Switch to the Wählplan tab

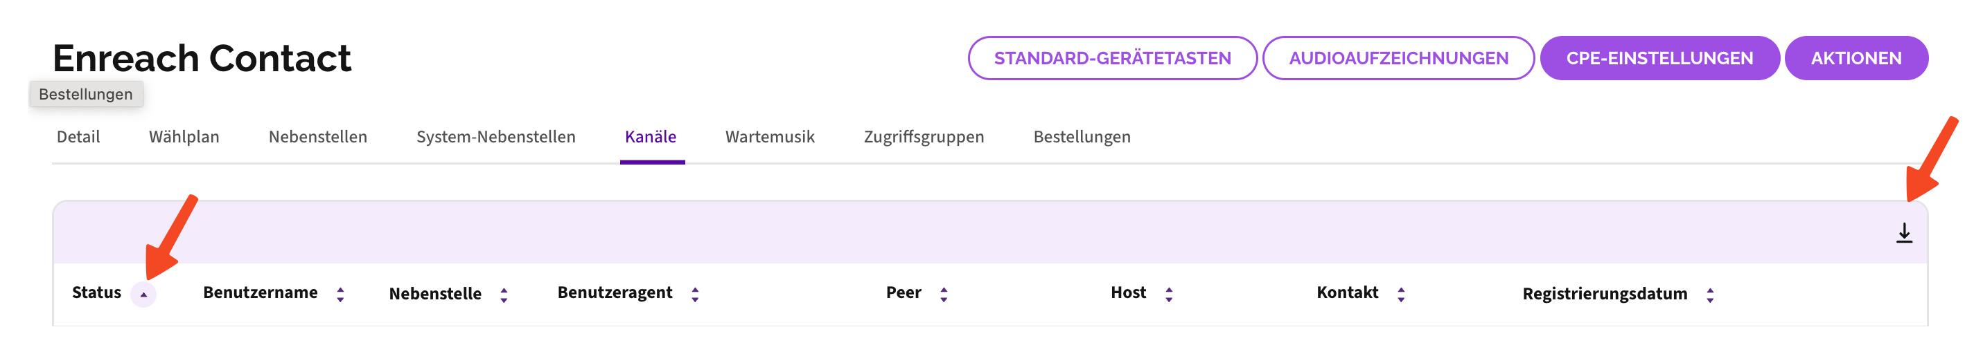click(x=184, y=137)
